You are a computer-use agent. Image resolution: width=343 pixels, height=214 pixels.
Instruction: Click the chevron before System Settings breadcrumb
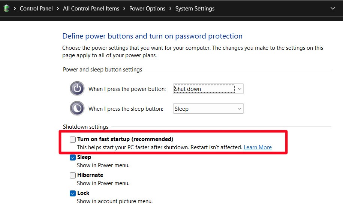point(171,9)
